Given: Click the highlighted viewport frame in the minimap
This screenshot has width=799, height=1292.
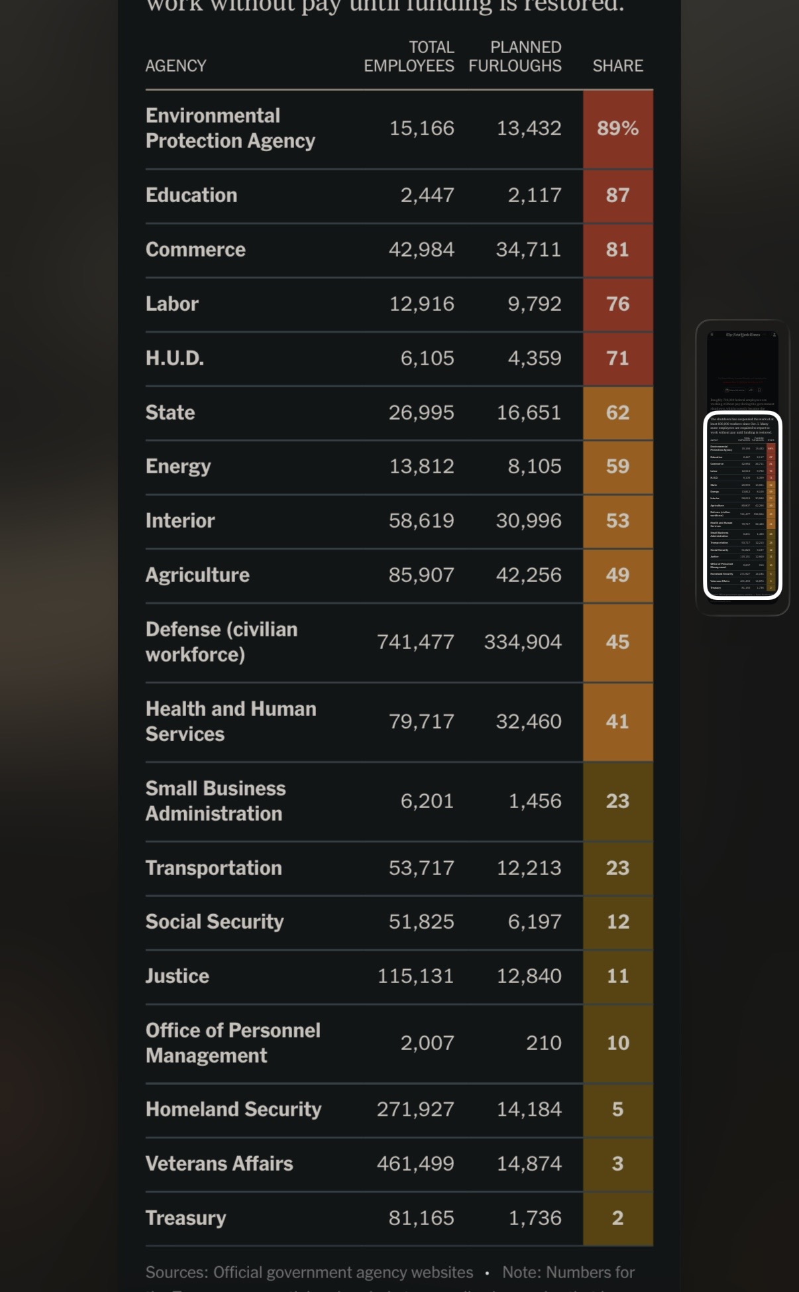Looking at the screenshot, I should [743, 505].
